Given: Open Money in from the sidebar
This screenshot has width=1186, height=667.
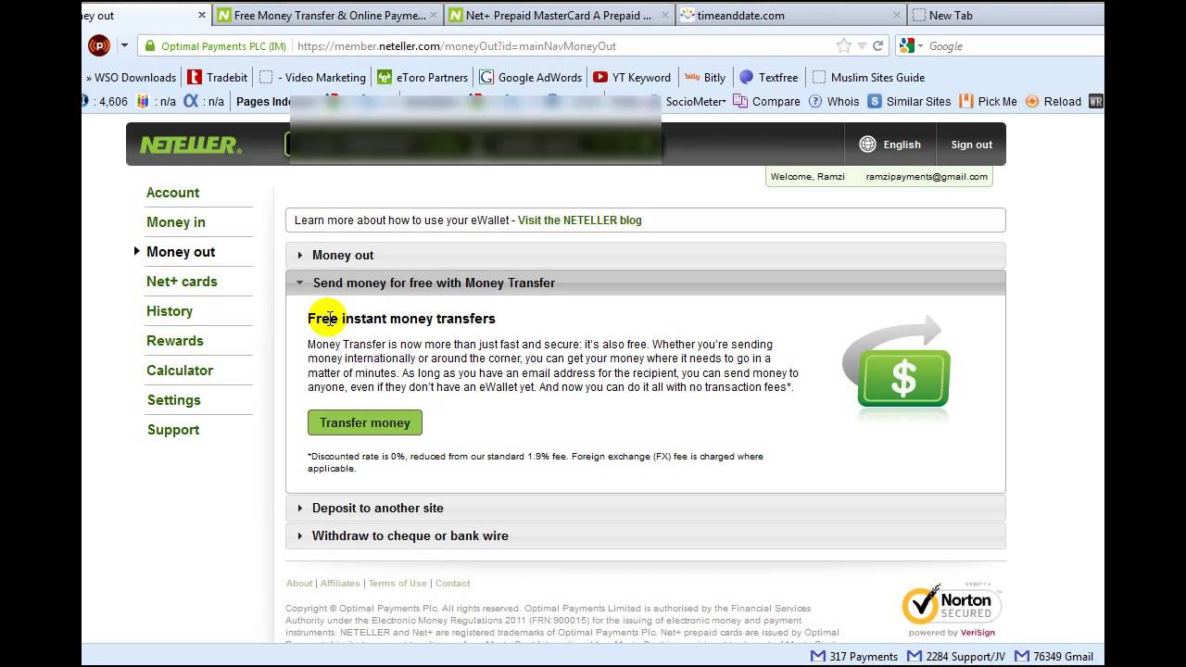Looking at the screenshot, I should pos(176,222).
